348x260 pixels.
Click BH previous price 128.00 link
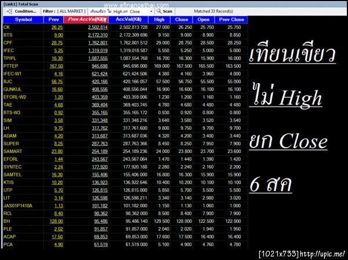(x=56, y=221)
